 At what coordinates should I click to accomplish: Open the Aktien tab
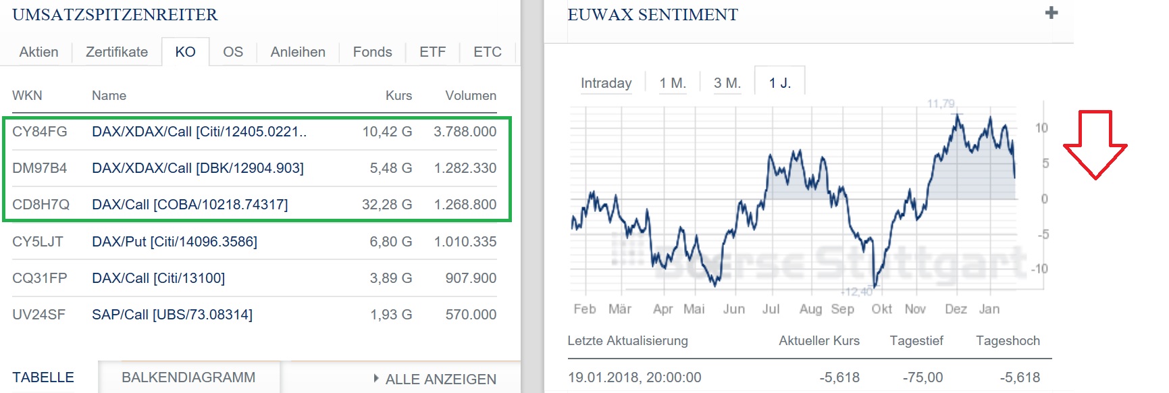(x=38, y=51)
